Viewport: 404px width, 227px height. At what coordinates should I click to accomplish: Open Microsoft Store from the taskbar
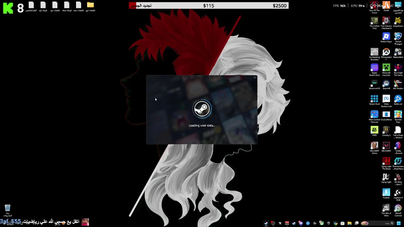[x=342, y=223]
